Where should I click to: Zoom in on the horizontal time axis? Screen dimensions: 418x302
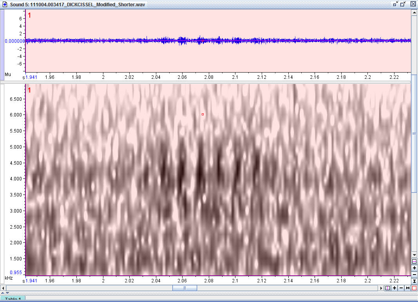coord(394,288)
